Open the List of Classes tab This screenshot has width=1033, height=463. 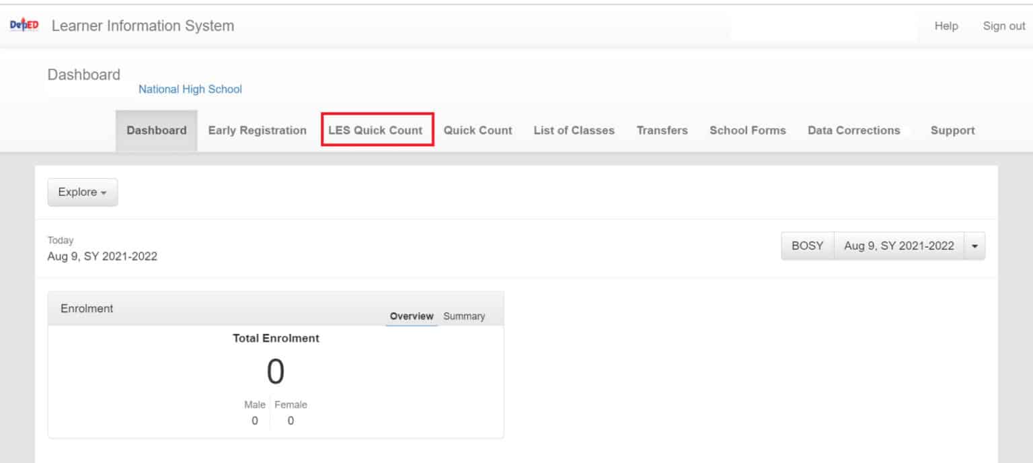coord(574,131)
